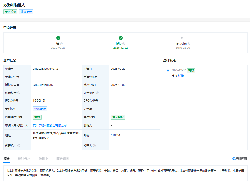Select the 摘要附图 tab

[62, 159]
